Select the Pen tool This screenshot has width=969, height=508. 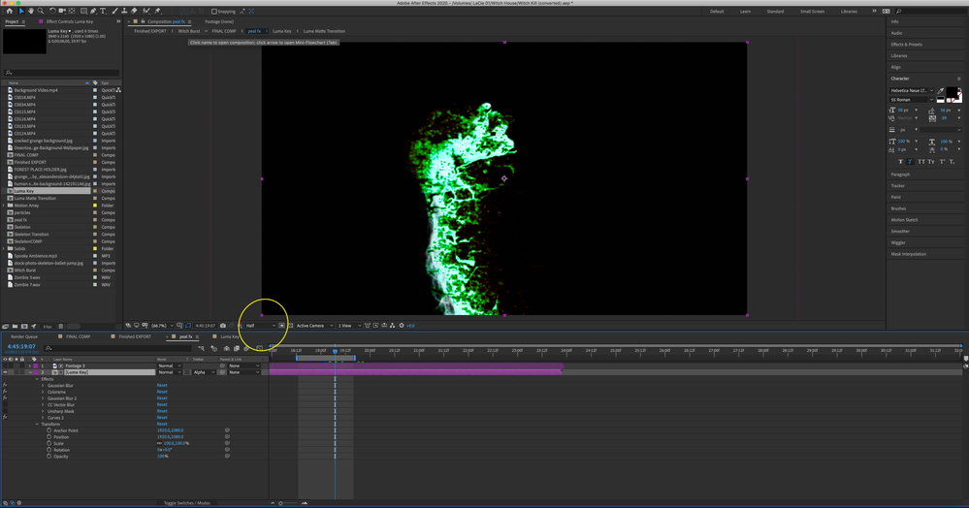(93, 11)
